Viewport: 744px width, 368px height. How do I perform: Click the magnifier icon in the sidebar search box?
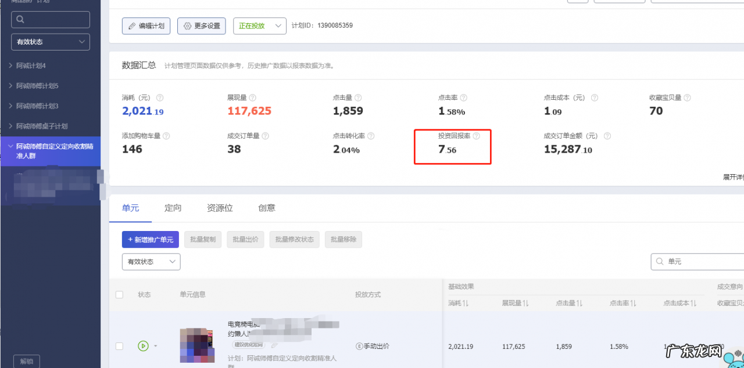20,19
